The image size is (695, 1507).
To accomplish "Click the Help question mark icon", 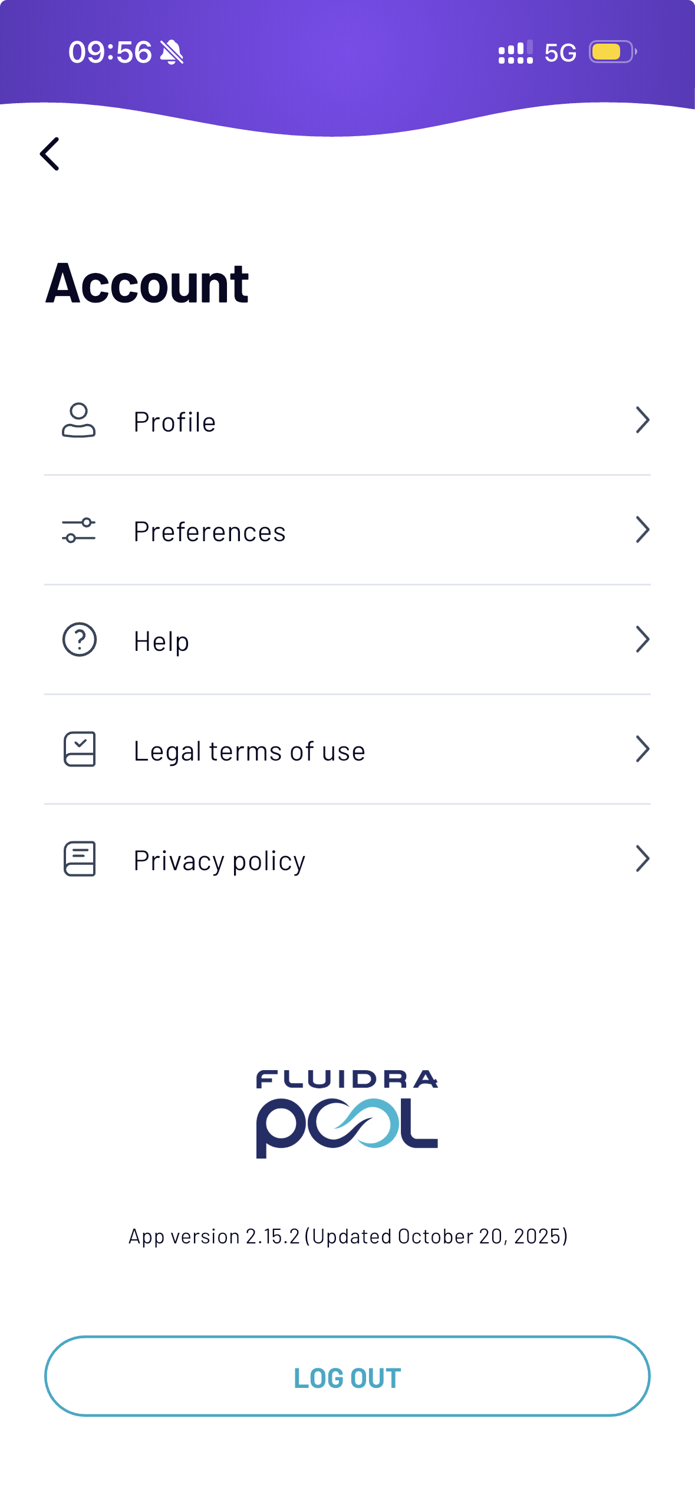I will [80, 640].
